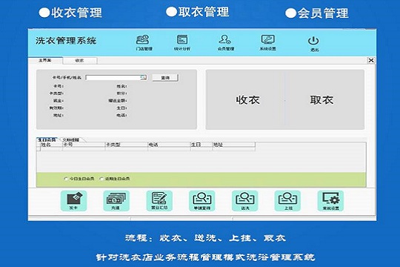This screenshot has height=267, width=400.
Task: Click the 卡类型 column header
Action: click(127, 145)
